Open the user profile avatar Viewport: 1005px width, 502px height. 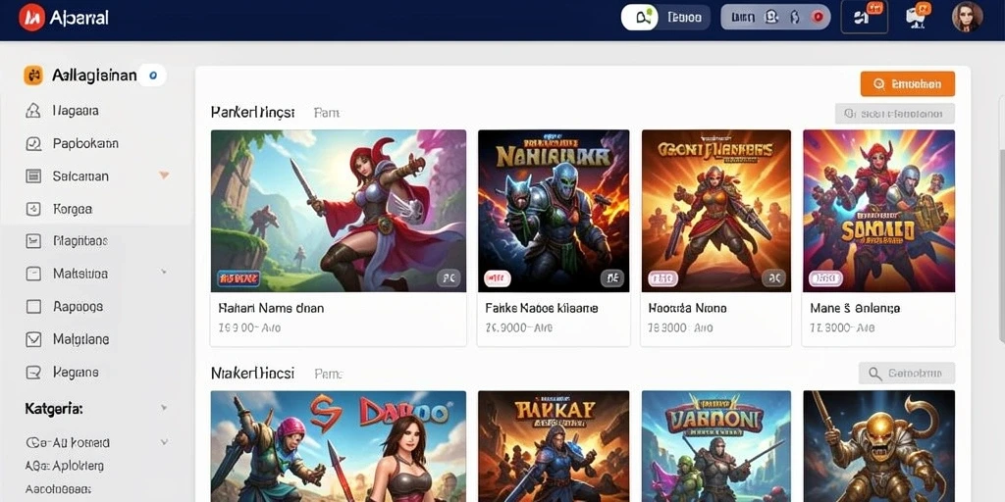click(x=967, y=18)
